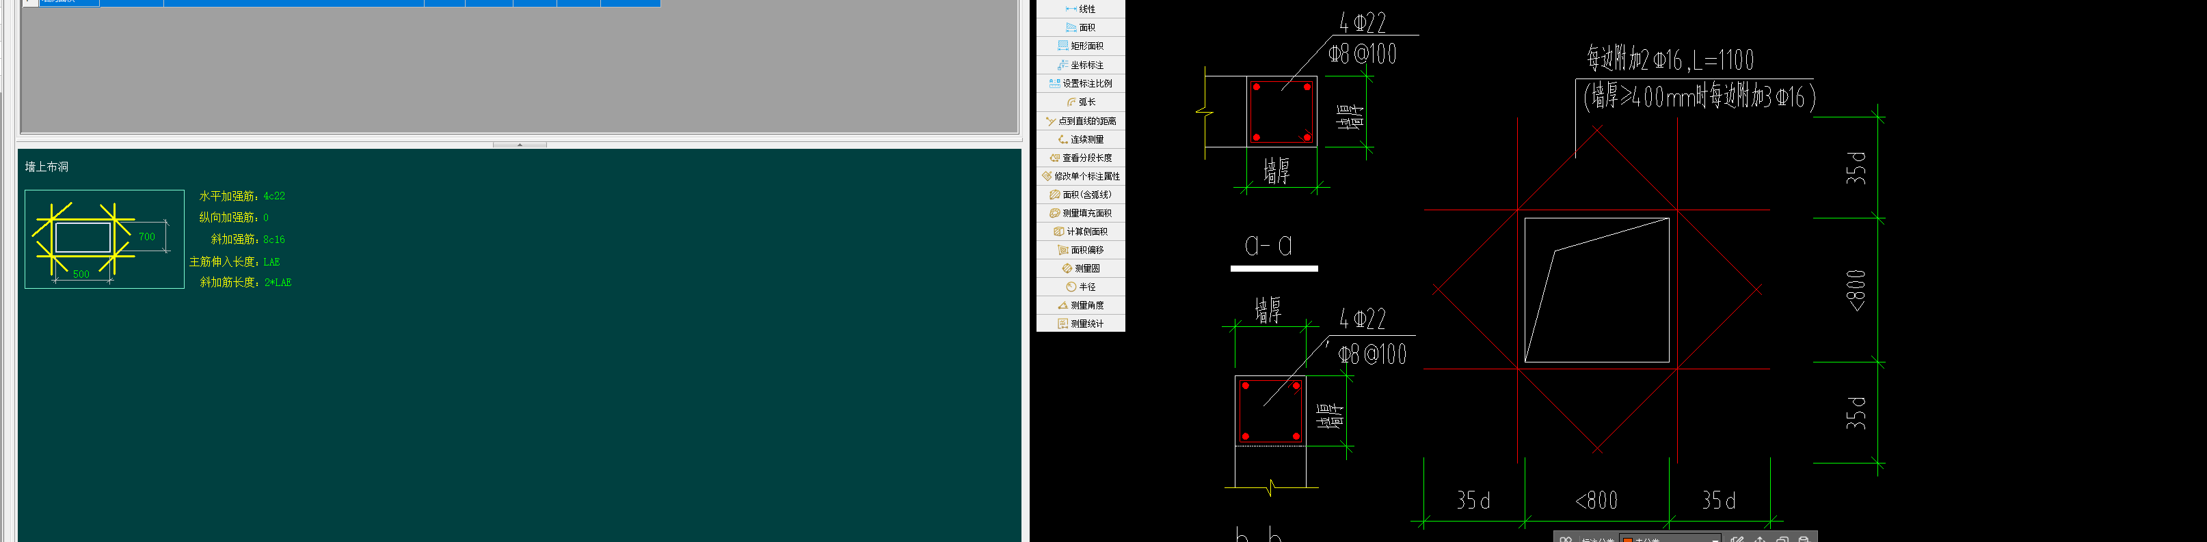Click 墙厚 label under upper section

pyautogui.click(x=1276, y=170)
